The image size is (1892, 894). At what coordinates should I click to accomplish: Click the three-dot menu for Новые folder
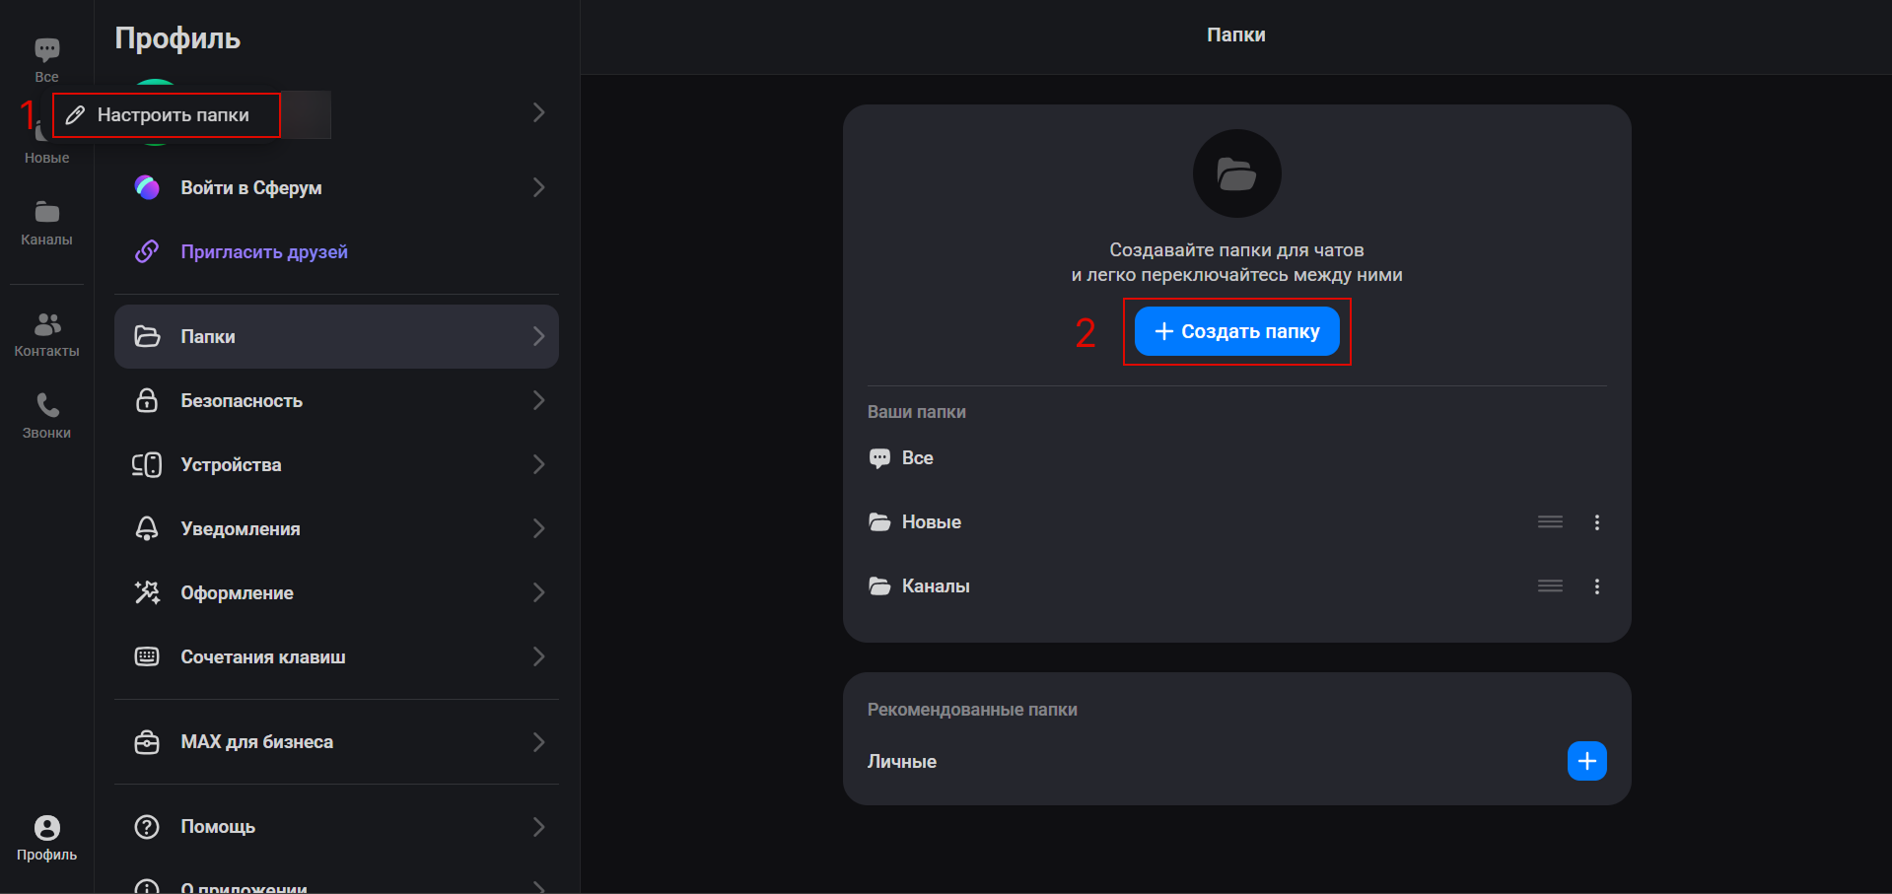tap(1596, 522)
